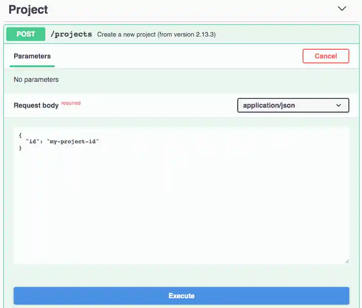Click the "id" key in JSON body
Viewport: 362px width, 308px height.
coord(32,141)
